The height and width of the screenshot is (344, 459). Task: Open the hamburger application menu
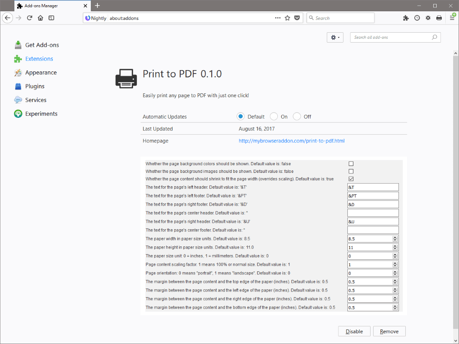(453, 17)
